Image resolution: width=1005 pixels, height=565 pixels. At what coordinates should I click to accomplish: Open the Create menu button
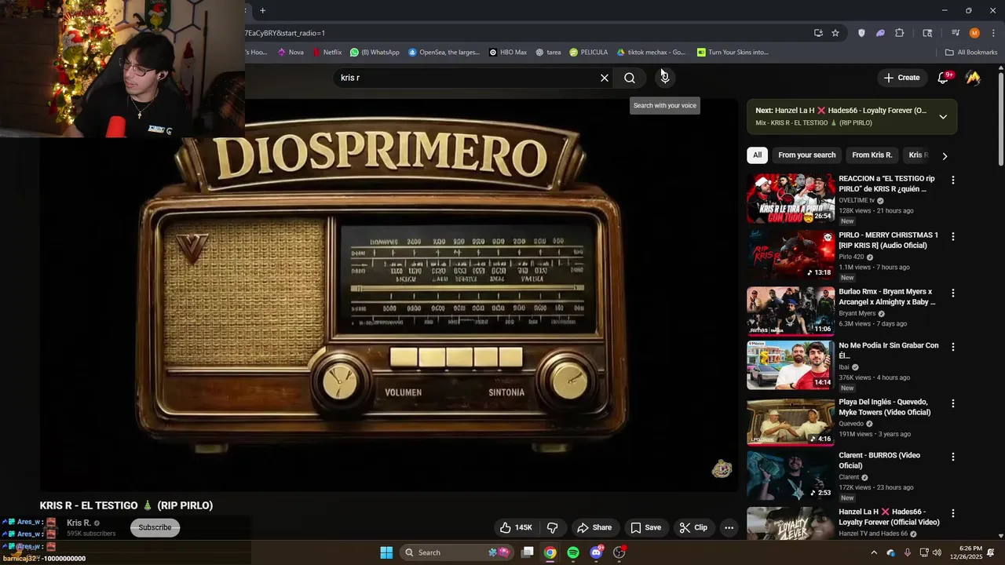901,78
